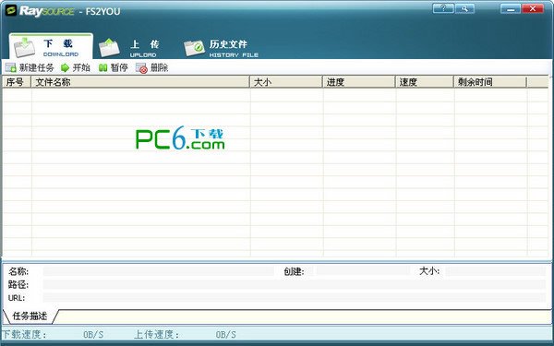Screen dimensions: 554x346
Task: Sort by the 剩余时间 column header
Action: [x=490, y=82]
